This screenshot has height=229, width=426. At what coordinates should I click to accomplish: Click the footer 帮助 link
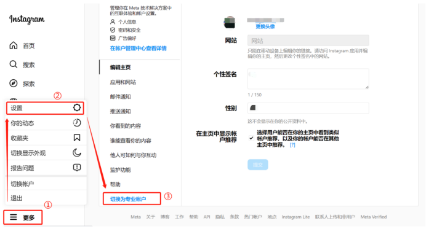point(194,217)
